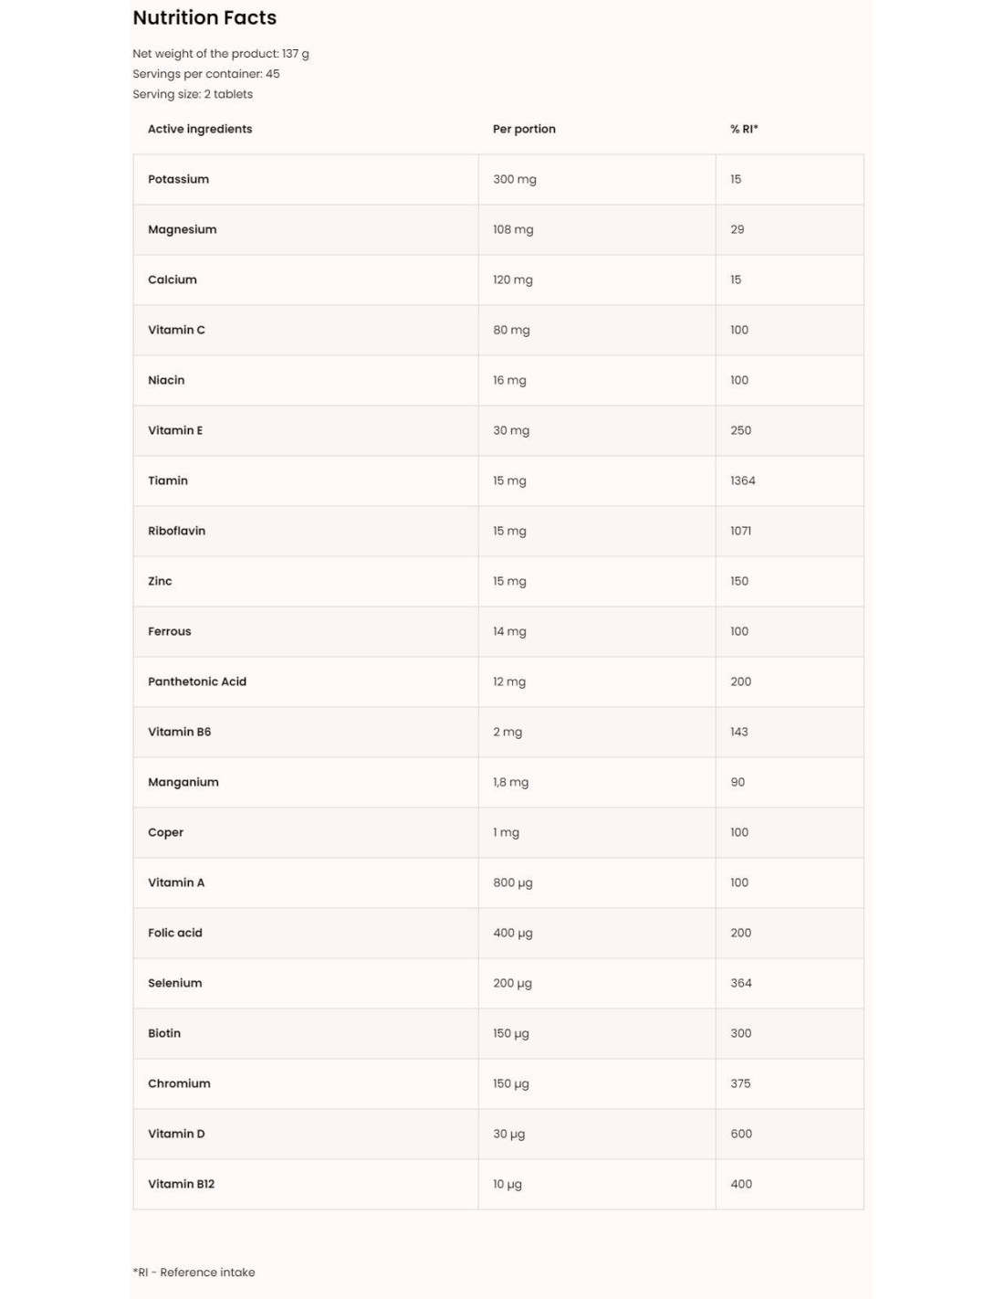Screen dimensions: 1004x1299
Task: Select the Tiamin 1364 percent value
Action: 742,481
